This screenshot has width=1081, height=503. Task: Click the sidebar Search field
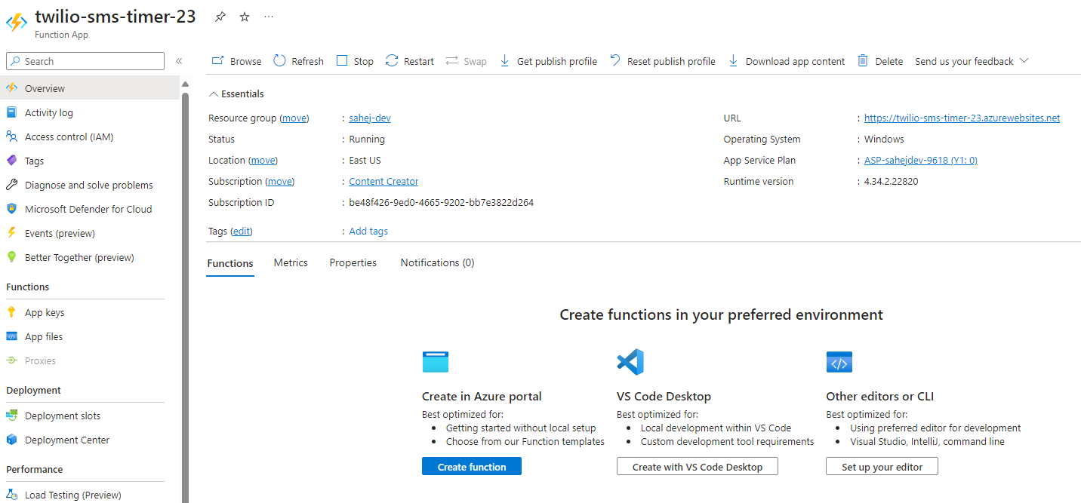coord(85,61)
